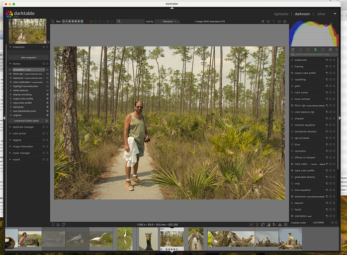347x255 pixels.
Task: Open the correct modules group tab
Action: pos(323,50)
